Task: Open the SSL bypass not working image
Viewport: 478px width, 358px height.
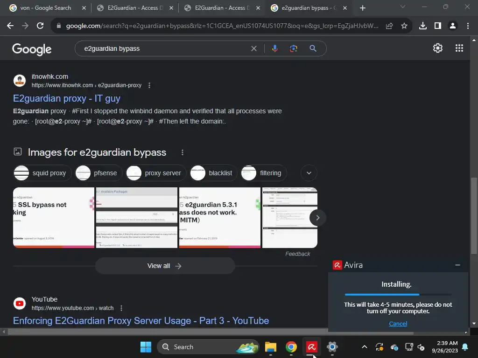Action: pos(54,218)
